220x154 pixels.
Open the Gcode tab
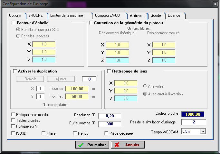[157, 15]
